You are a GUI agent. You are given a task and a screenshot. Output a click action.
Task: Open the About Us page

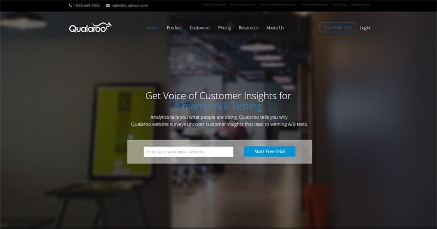tap(275, 28)
